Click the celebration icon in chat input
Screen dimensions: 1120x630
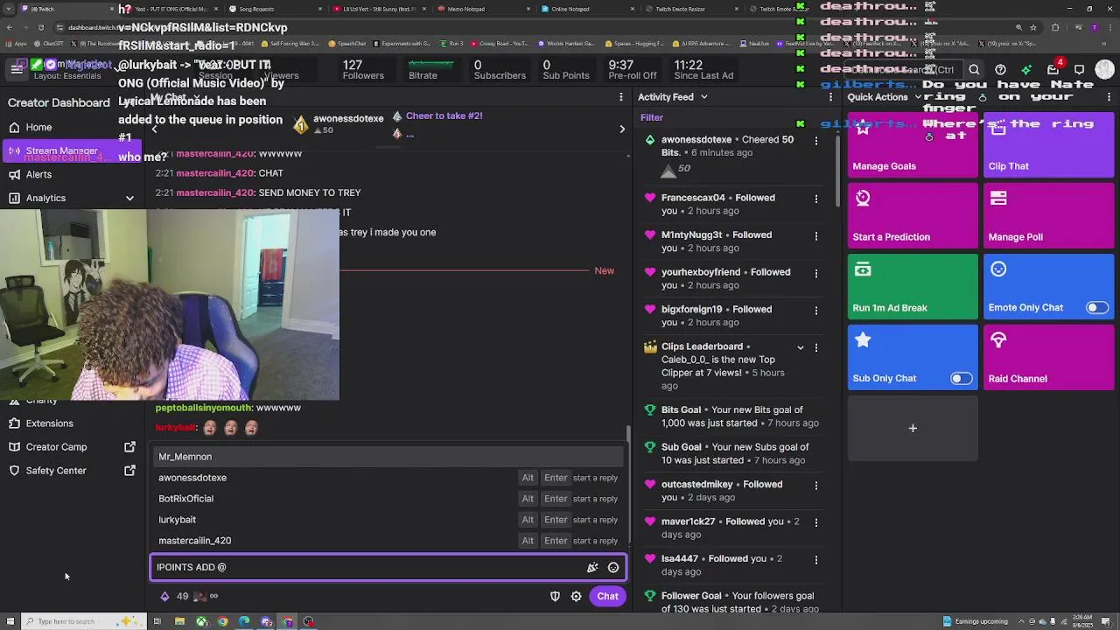point(592,568)
